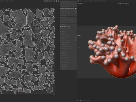Run Set UVW from Projection command
This screenshot has height=102, width=136.
[x=68, y=8]
